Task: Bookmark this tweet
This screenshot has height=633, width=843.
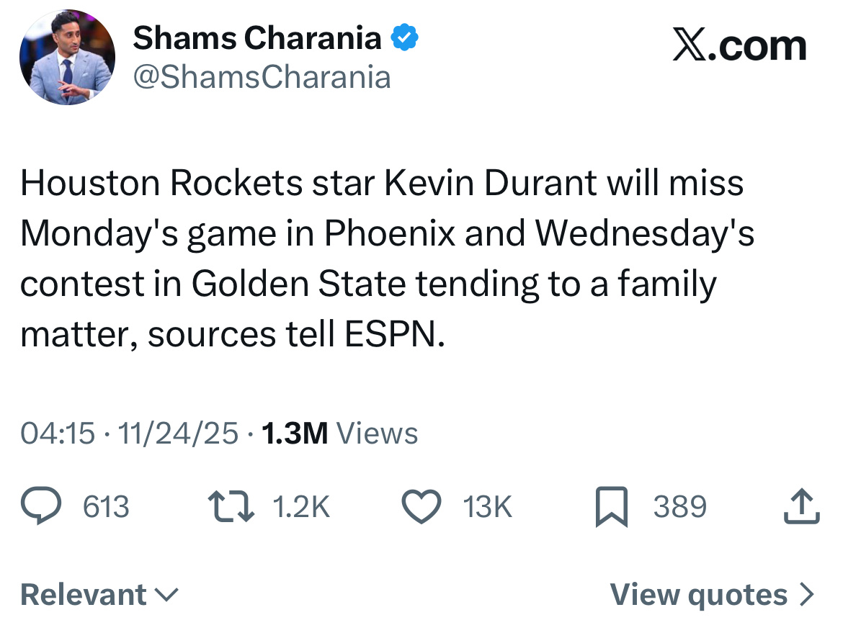Action: 611,506
